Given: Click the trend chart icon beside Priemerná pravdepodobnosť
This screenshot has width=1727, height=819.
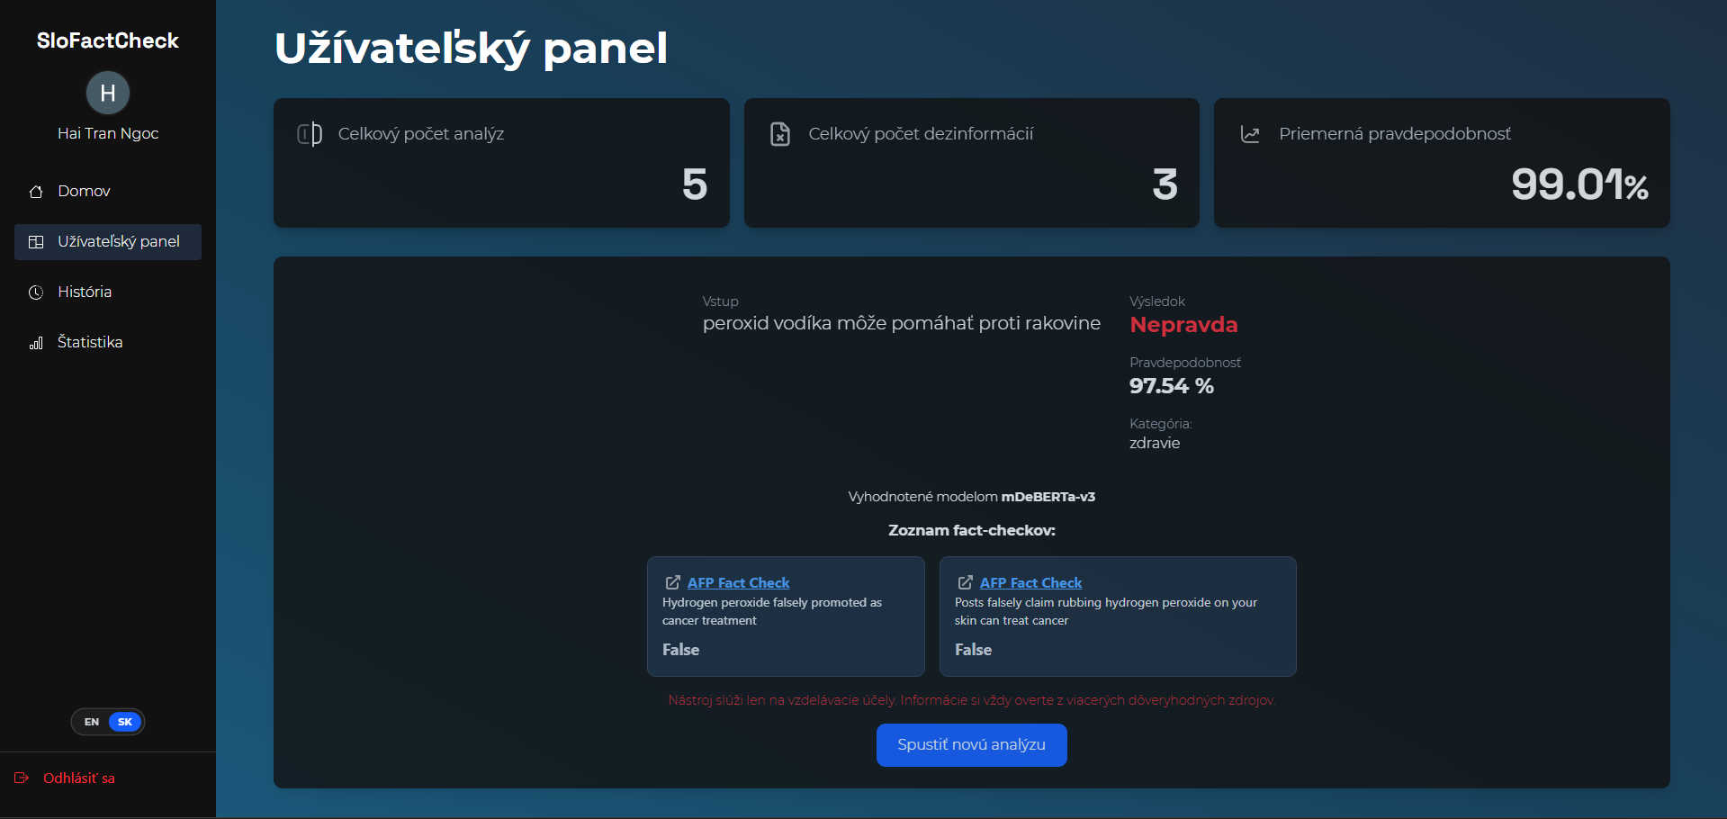Looking at the screenshot, I should click(x=1250, y=134).
